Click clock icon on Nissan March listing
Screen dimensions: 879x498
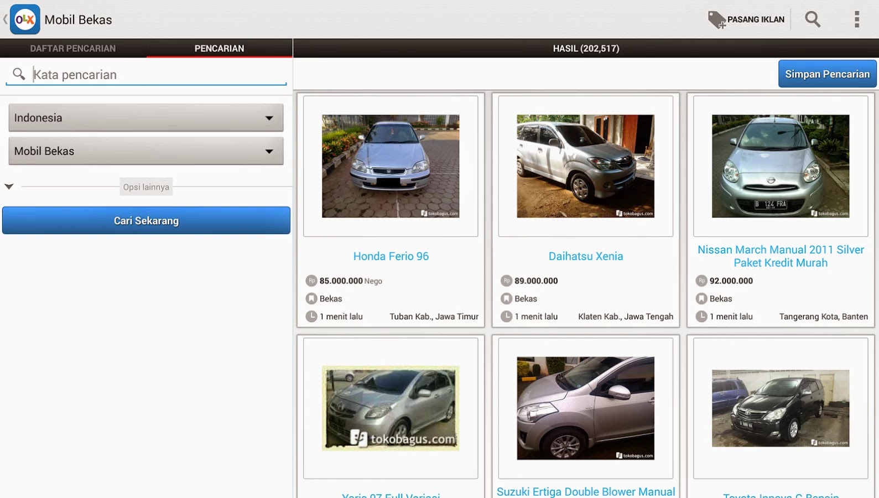click(x=701, y=317)
